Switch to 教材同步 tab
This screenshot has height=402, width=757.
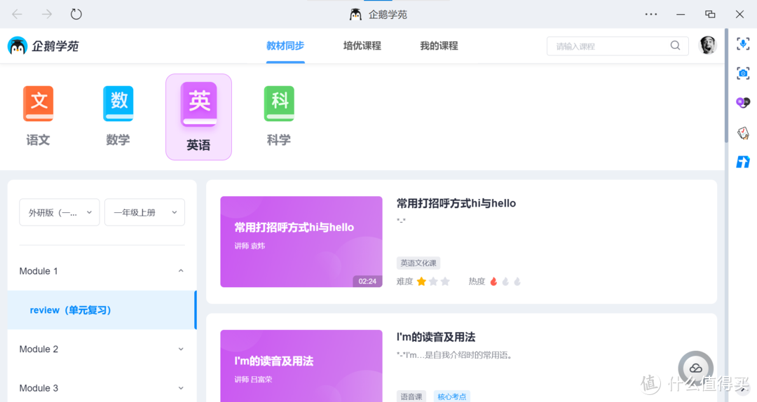[285, 46]
